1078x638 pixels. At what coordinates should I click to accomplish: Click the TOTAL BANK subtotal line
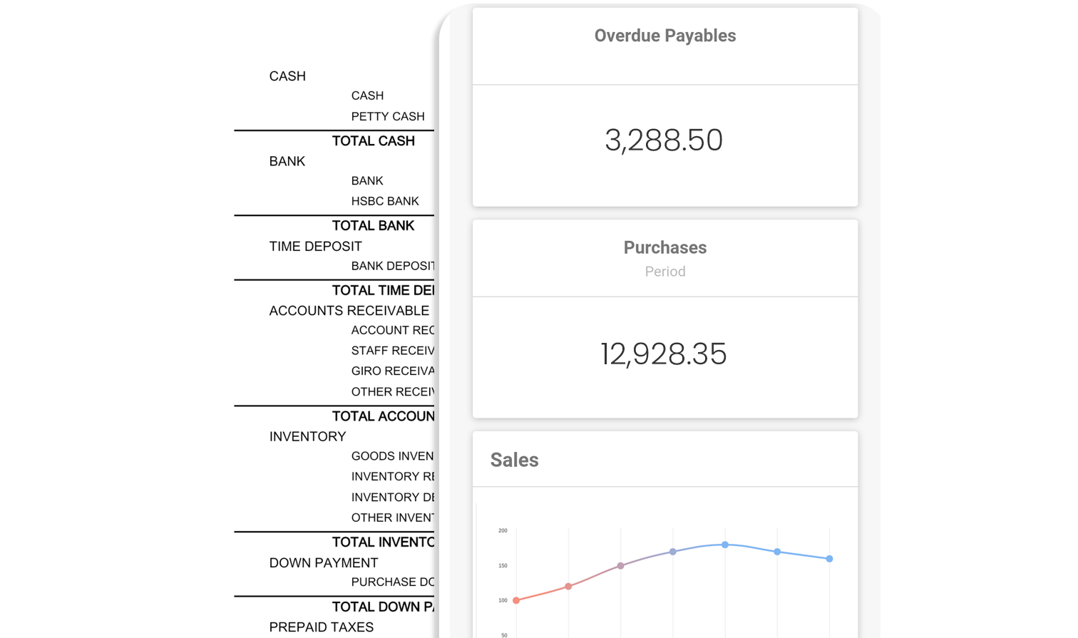coord(373,226)
